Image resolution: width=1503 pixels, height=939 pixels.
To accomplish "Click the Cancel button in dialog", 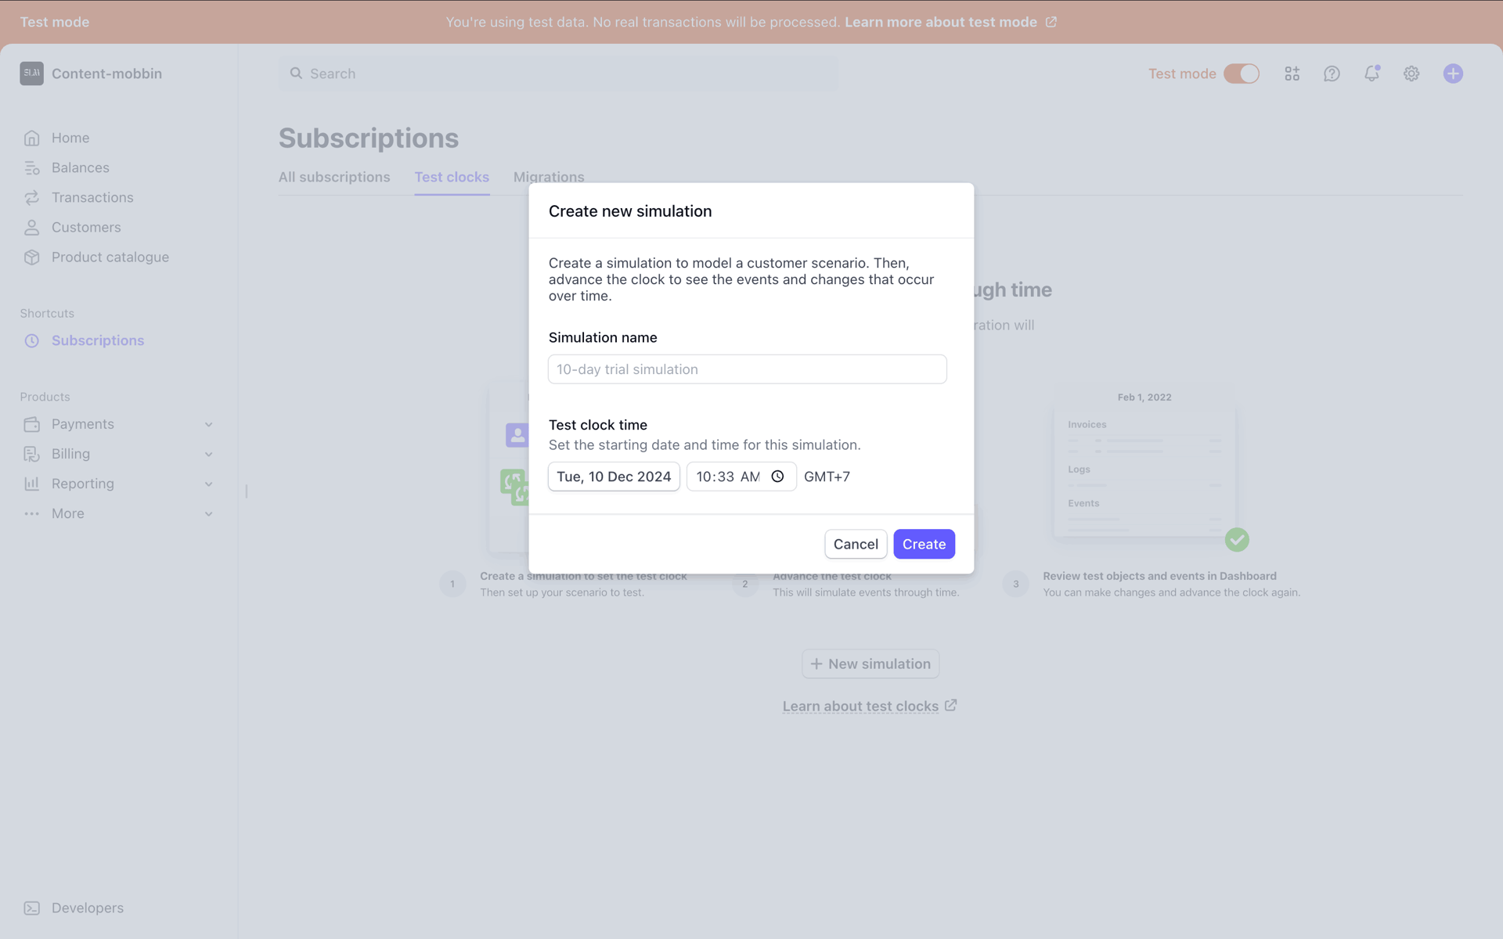I will tap(856, 544).
